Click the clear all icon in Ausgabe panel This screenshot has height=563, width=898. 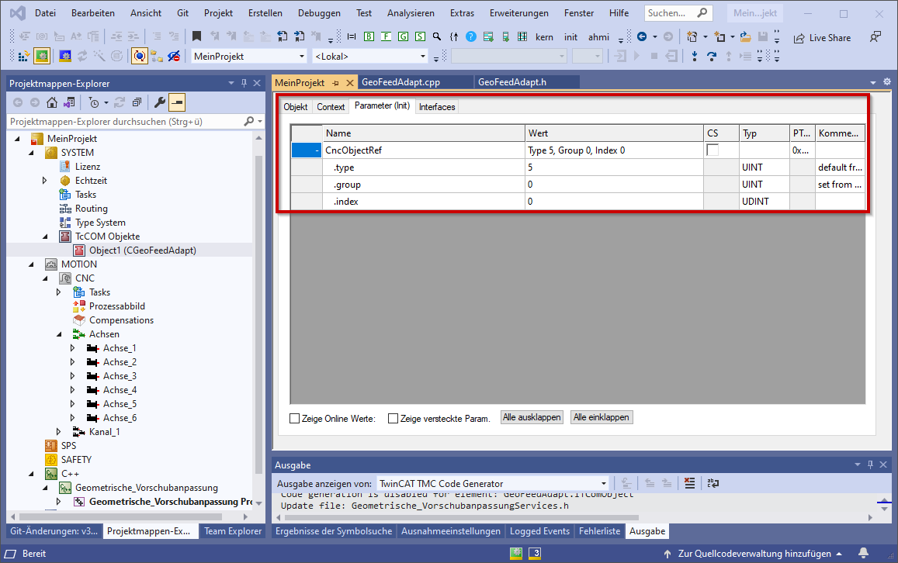point(689,483)
